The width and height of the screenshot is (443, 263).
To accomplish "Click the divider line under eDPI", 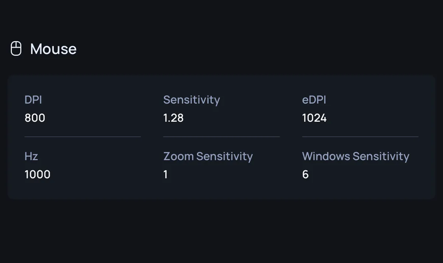I will [360, 137].
